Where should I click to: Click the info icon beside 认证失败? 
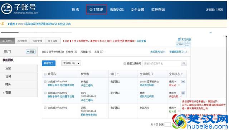point(181,97)
